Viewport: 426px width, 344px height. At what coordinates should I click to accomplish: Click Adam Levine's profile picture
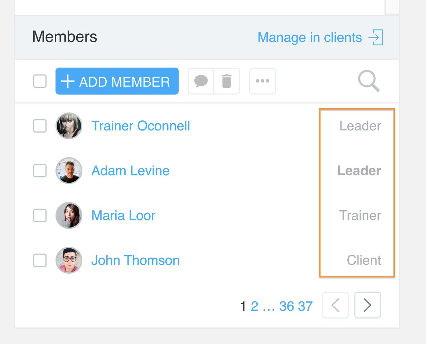coord(69,171)
